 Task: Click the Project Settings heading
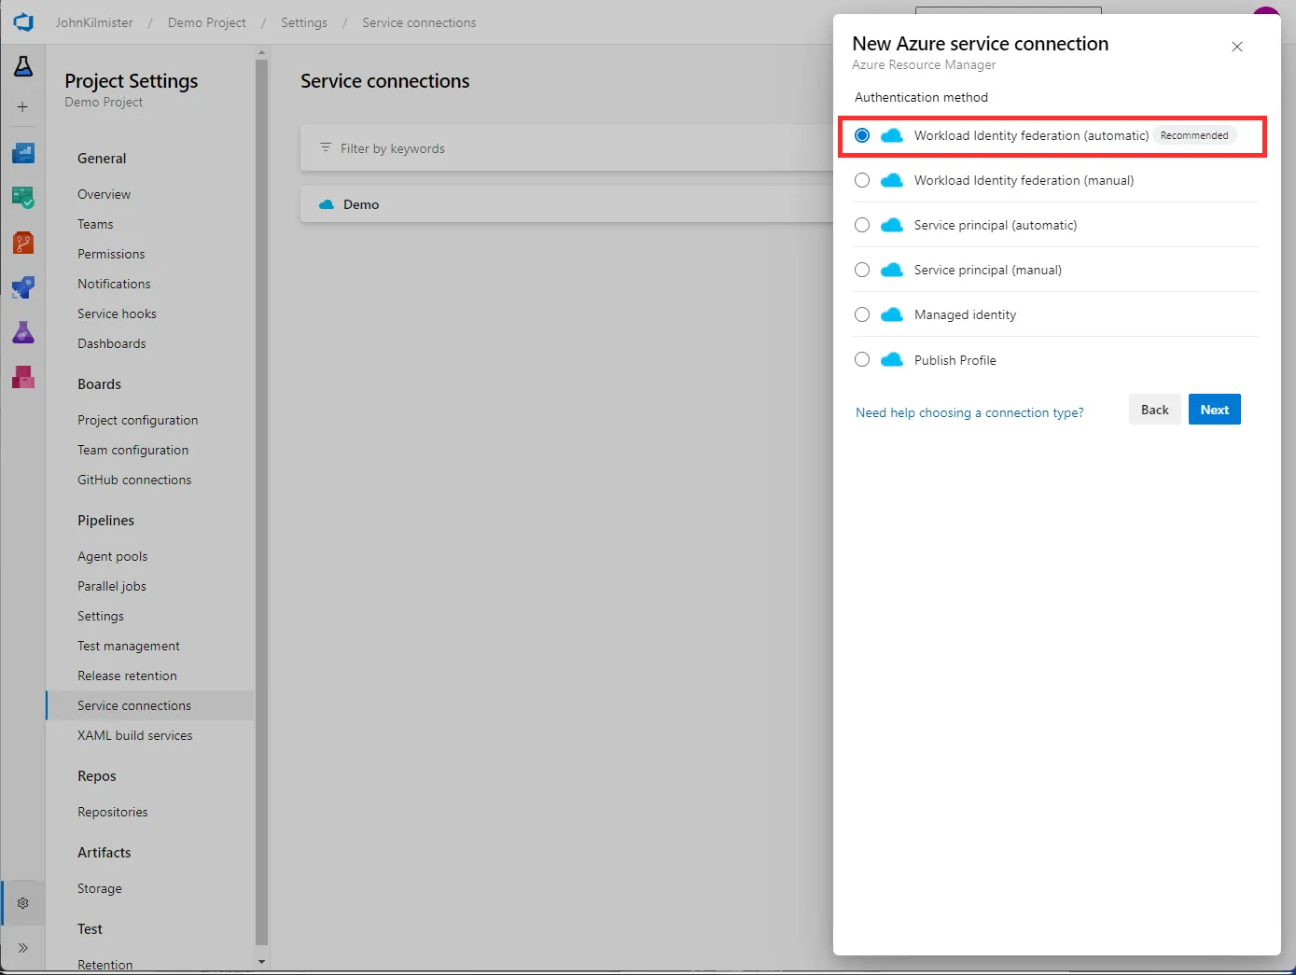point(131,81)
